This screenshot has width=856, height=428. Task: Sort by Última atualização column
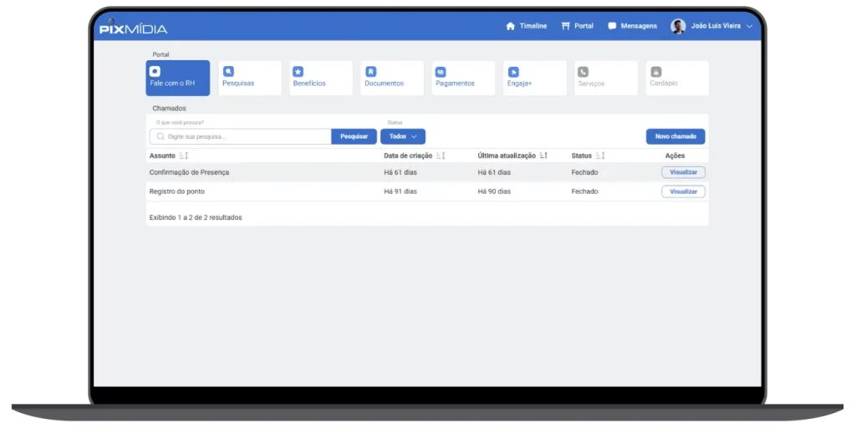coord(543,155)
